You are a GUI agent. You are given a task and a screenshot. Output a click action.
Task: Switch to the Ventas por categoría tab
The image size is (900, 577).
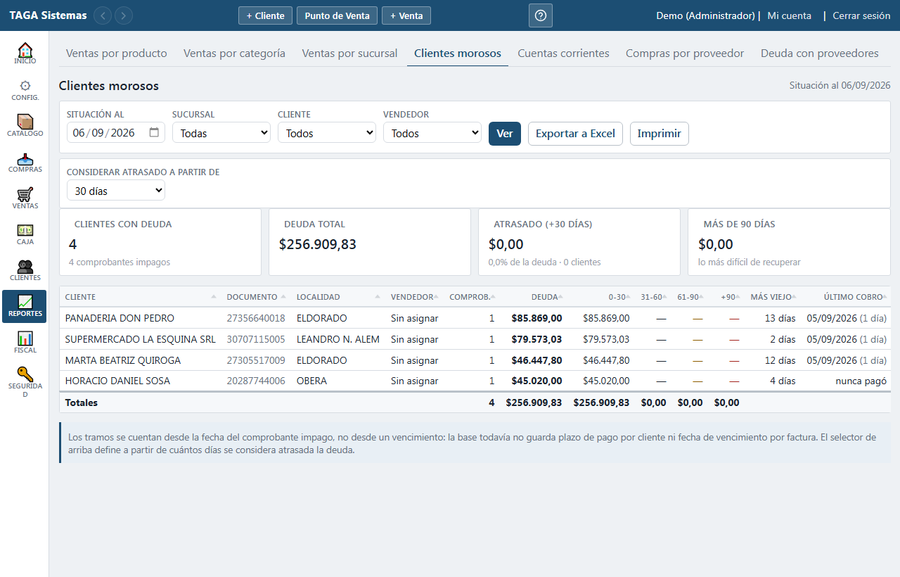(x=234, y=53)
